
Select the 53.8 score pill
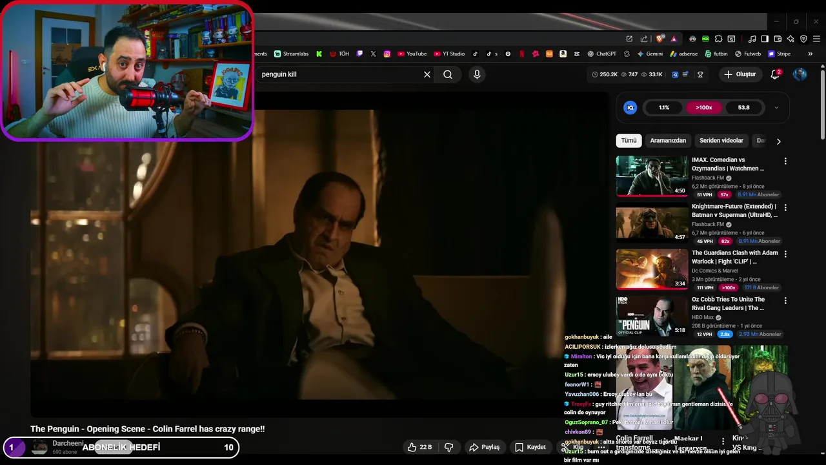click(743, 107)
